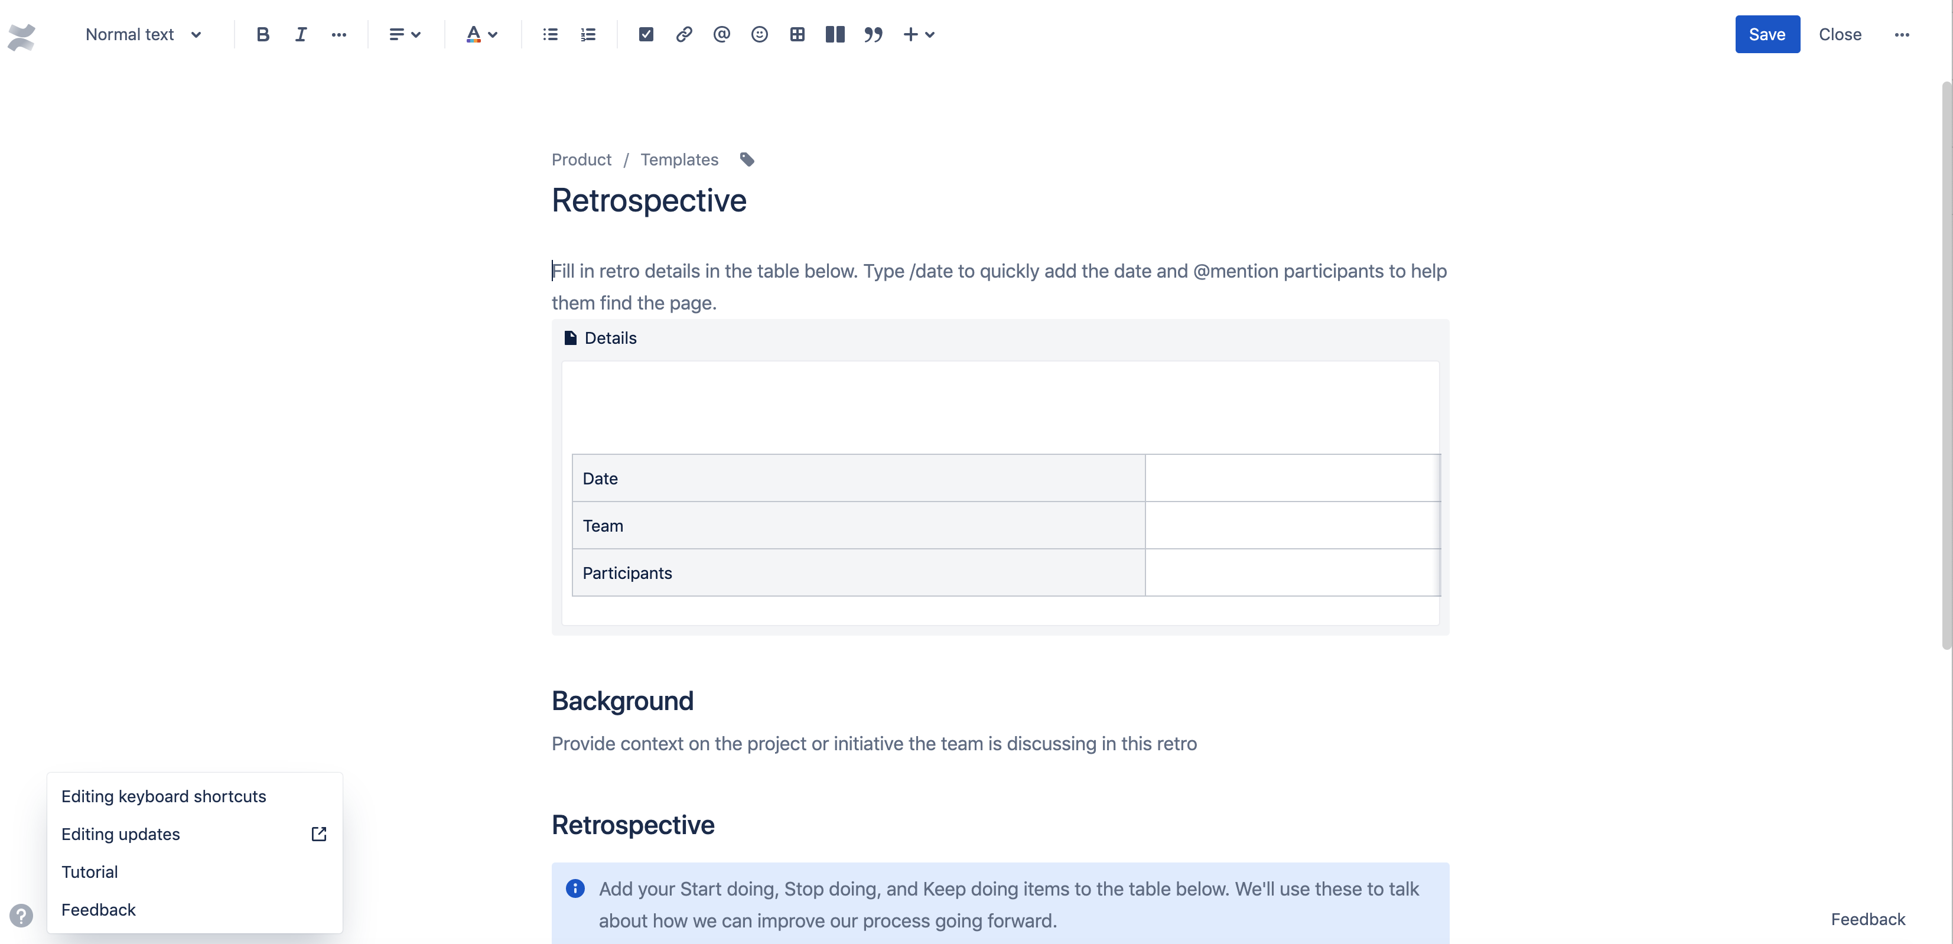Screen dimensions: 1953x944
Task: Insert a numbered list
Action: click(588, 34)
